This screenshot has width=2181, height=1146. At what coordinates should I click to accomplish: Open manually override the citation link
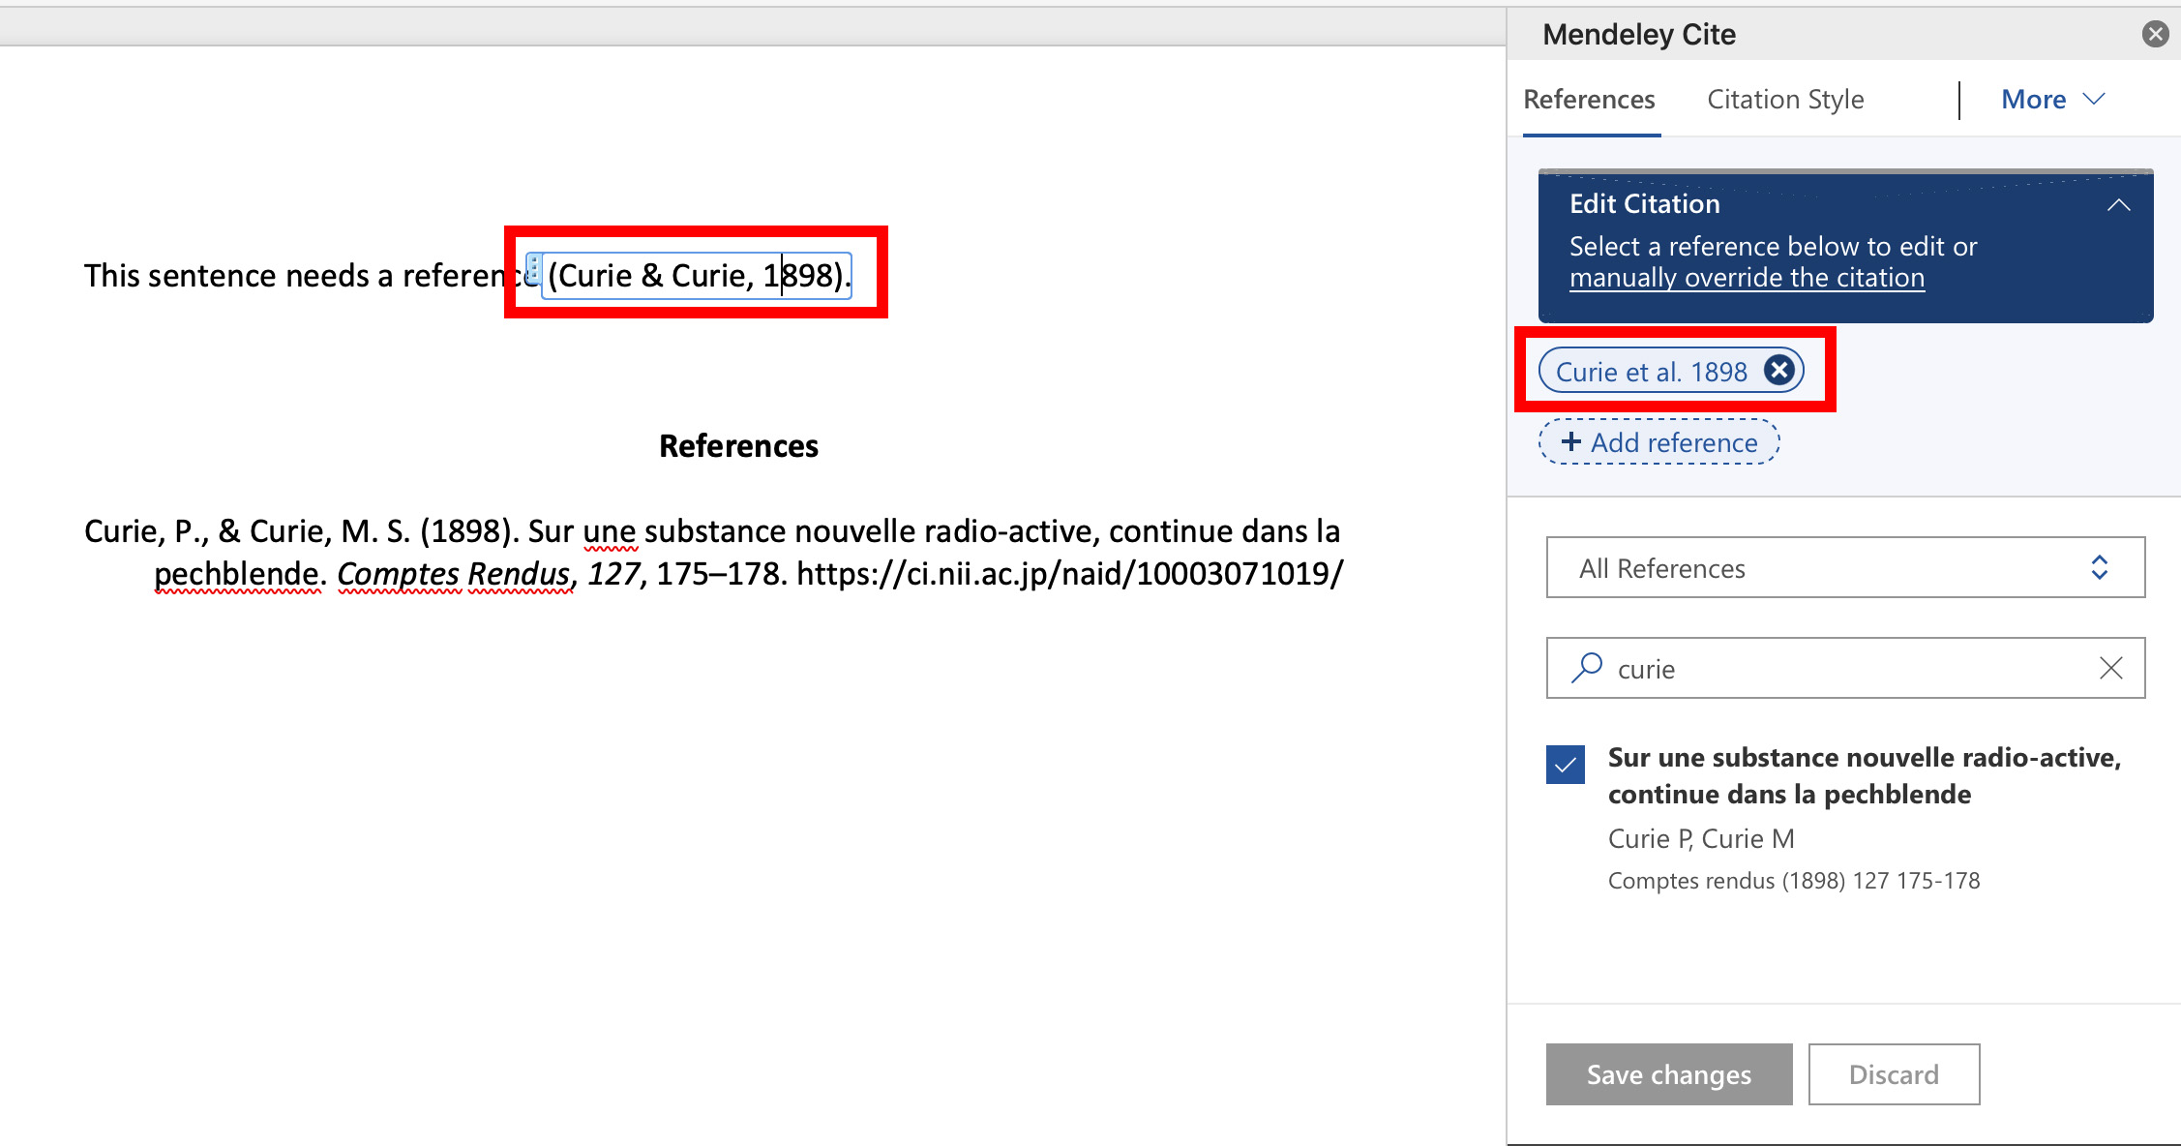(x=1748, y=277)
